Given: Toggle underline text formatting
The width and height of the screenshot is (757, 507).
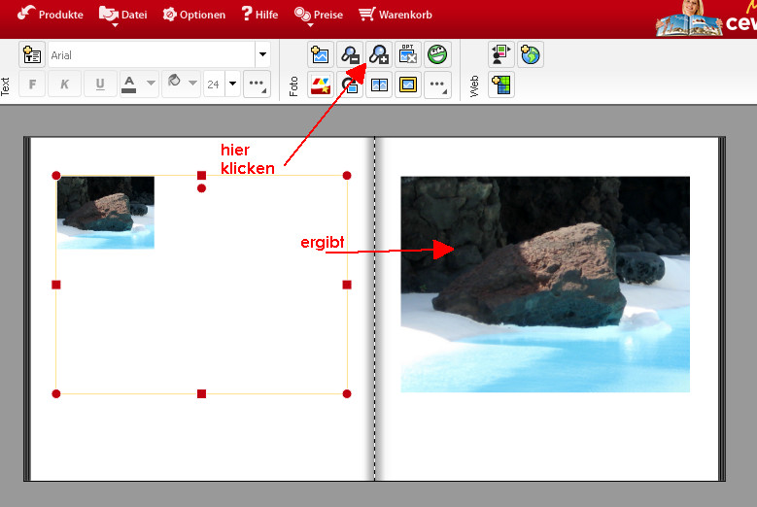Looking at the screenshot, I should [99, 84].
